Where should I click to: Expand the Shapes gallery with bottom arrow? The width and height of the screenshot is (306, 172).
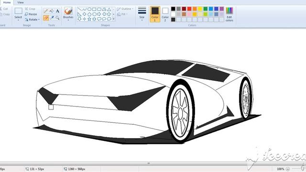pos(114,19)
